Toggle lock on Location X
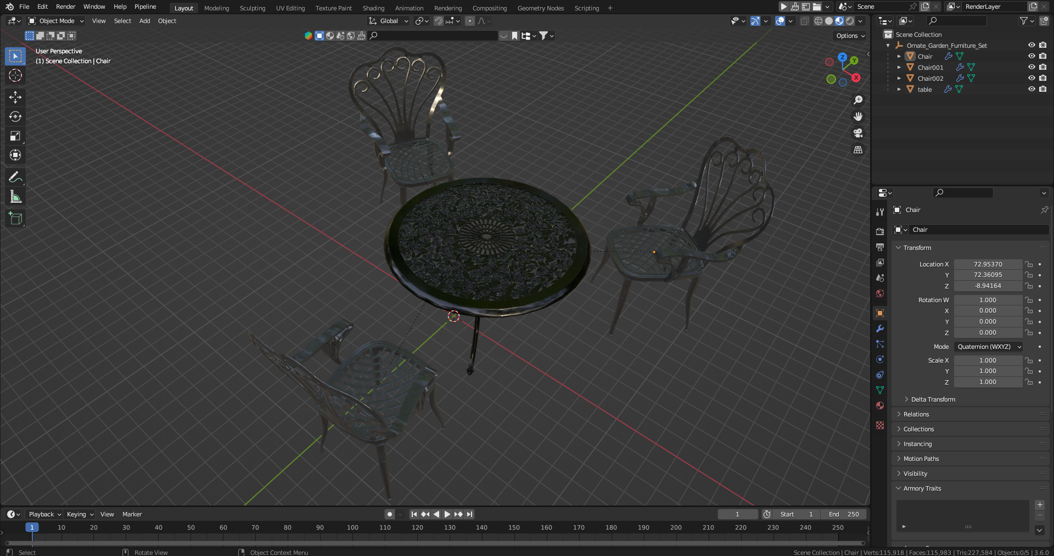1054x556 pixels. pos(1029,264)
